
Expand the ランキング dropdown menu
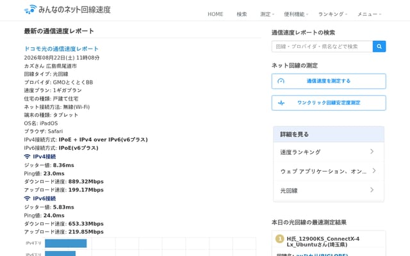(332, 14)
